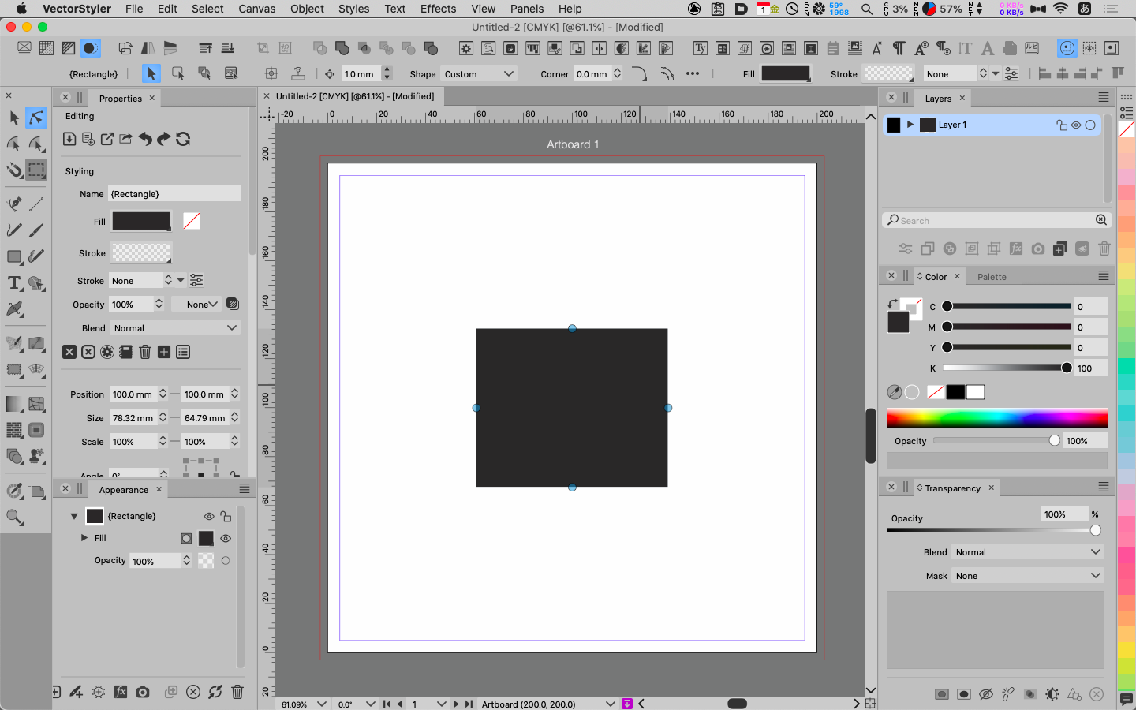Choose the Pen tool in the toolbox
This screenshot has height=710, width=1136.
click(14, 204)
